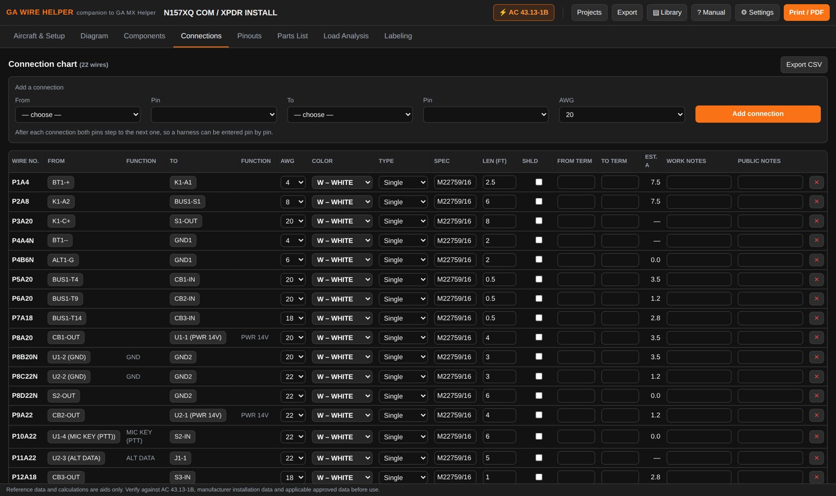Open the color dropdown for wire P3A20

point(342,221)
